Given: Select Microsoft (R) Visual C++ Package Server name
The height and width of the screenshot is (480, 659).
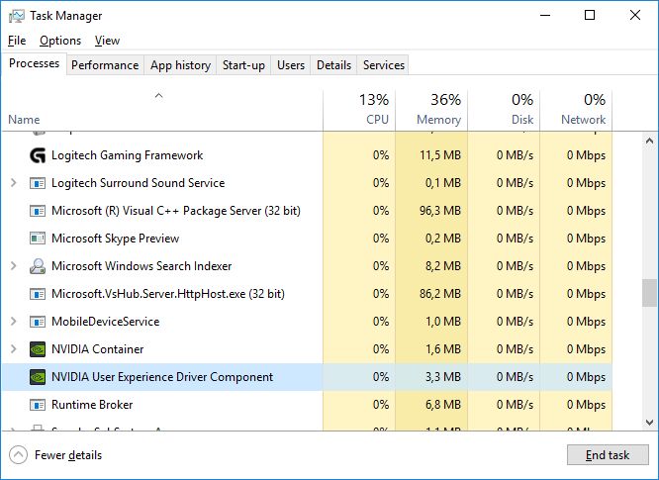Looking at the screenshot, I should 176,211.
